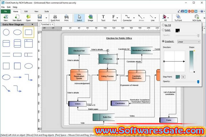Viewport: 206px width, 137px height.
Task: Click the Quick Print icon
Action: pos(55,18)
